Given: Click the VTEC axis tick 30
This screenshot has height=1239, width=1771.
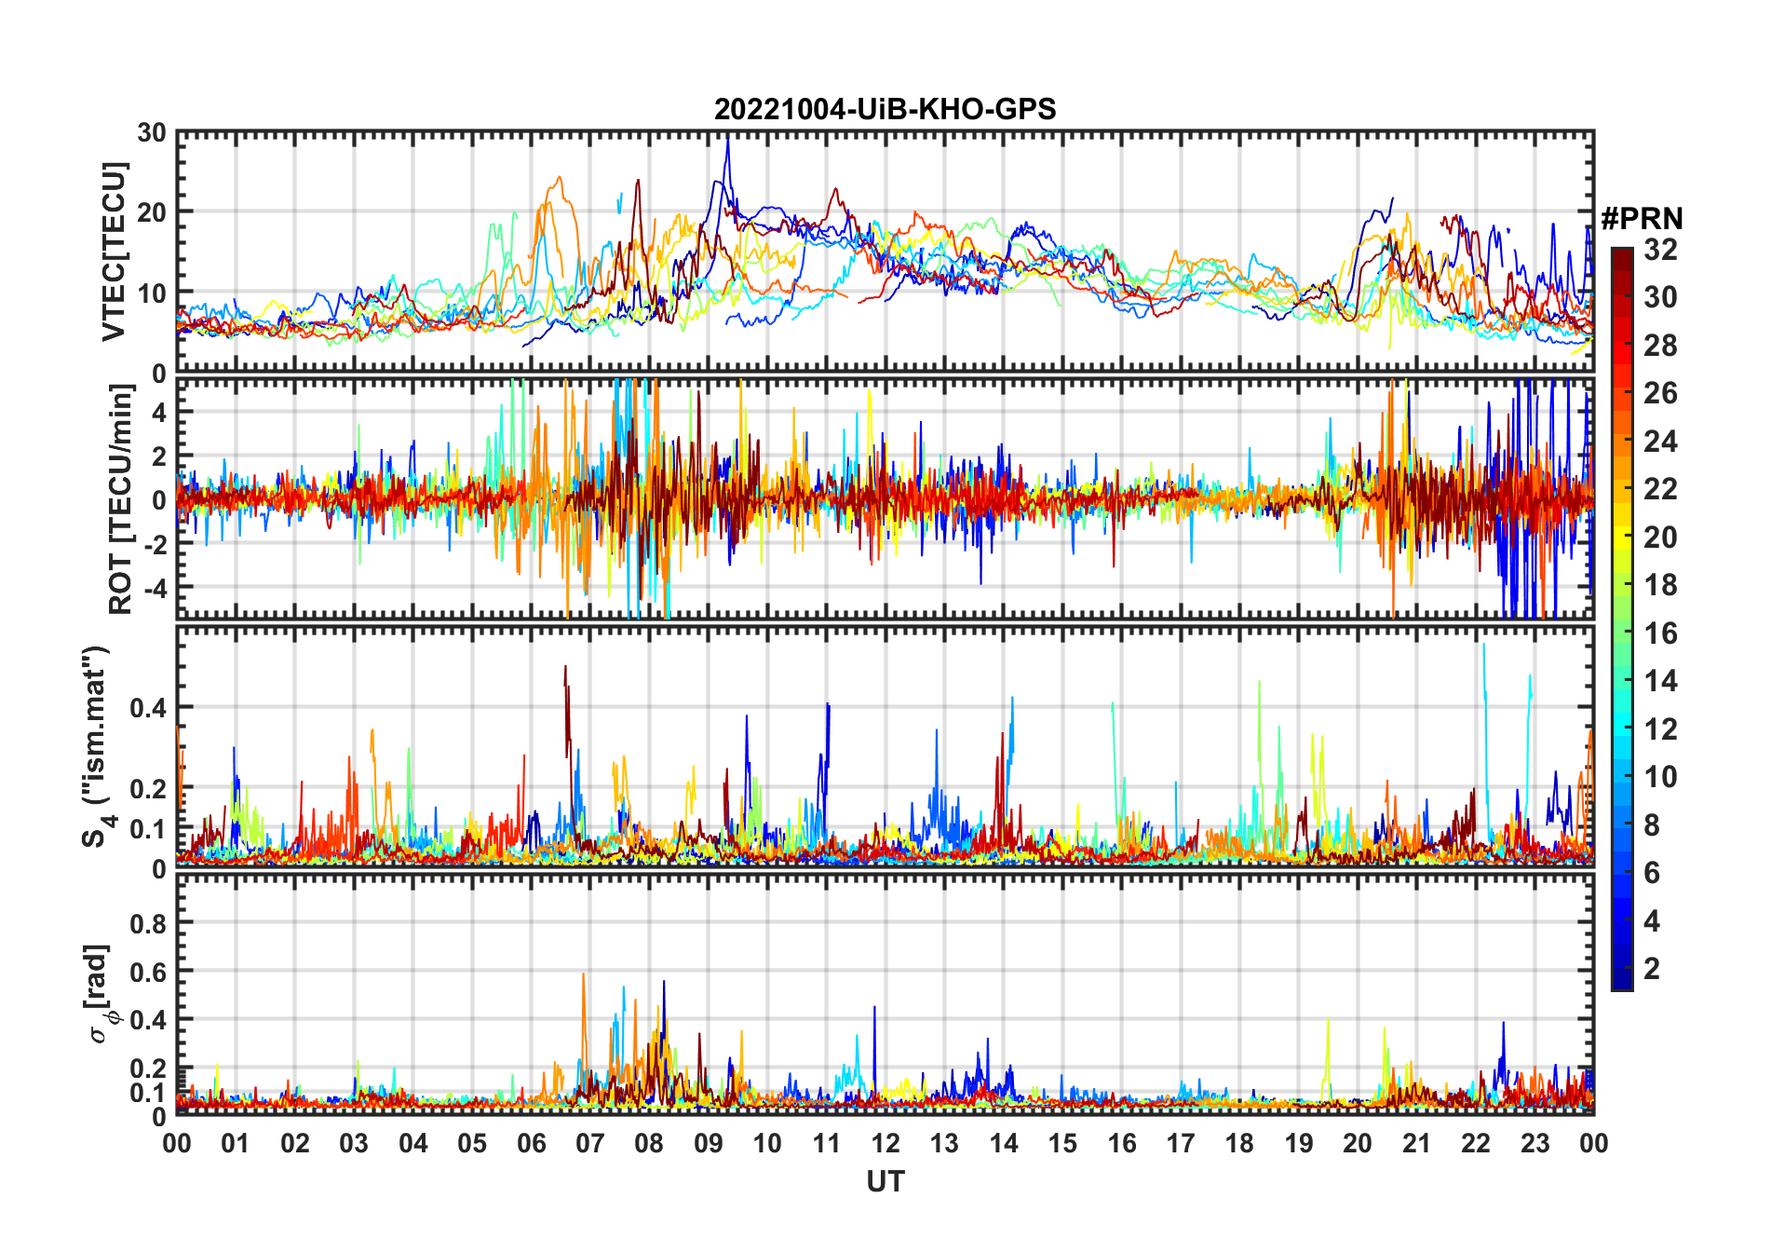Looking at the screenshot, I should pos(151,132).
